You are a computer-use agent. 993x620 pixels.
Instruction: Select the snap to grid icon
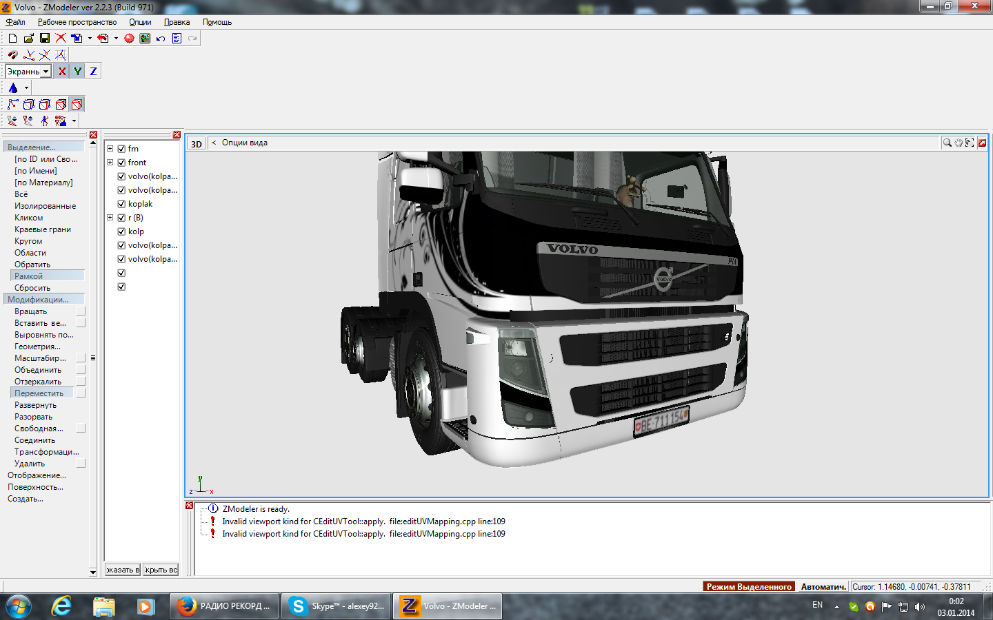61,55
